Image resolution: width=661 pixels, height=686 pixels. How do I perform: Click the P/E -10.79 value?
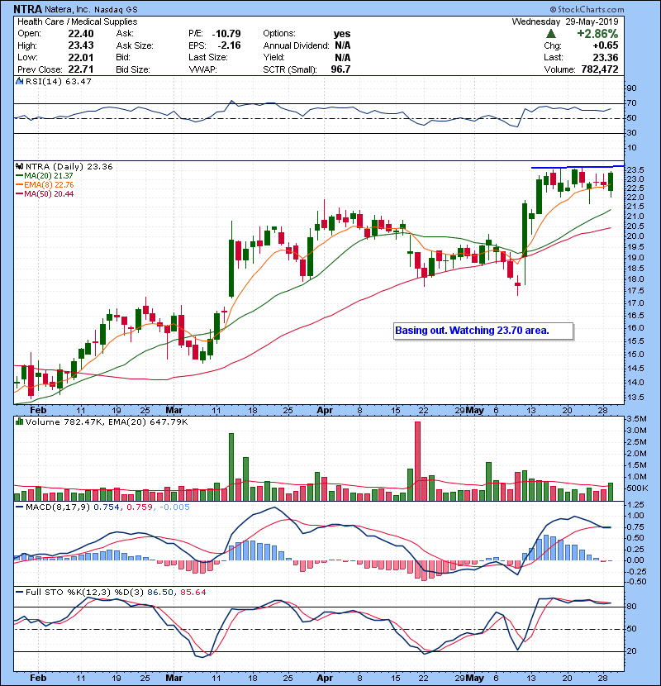[226, 34]
